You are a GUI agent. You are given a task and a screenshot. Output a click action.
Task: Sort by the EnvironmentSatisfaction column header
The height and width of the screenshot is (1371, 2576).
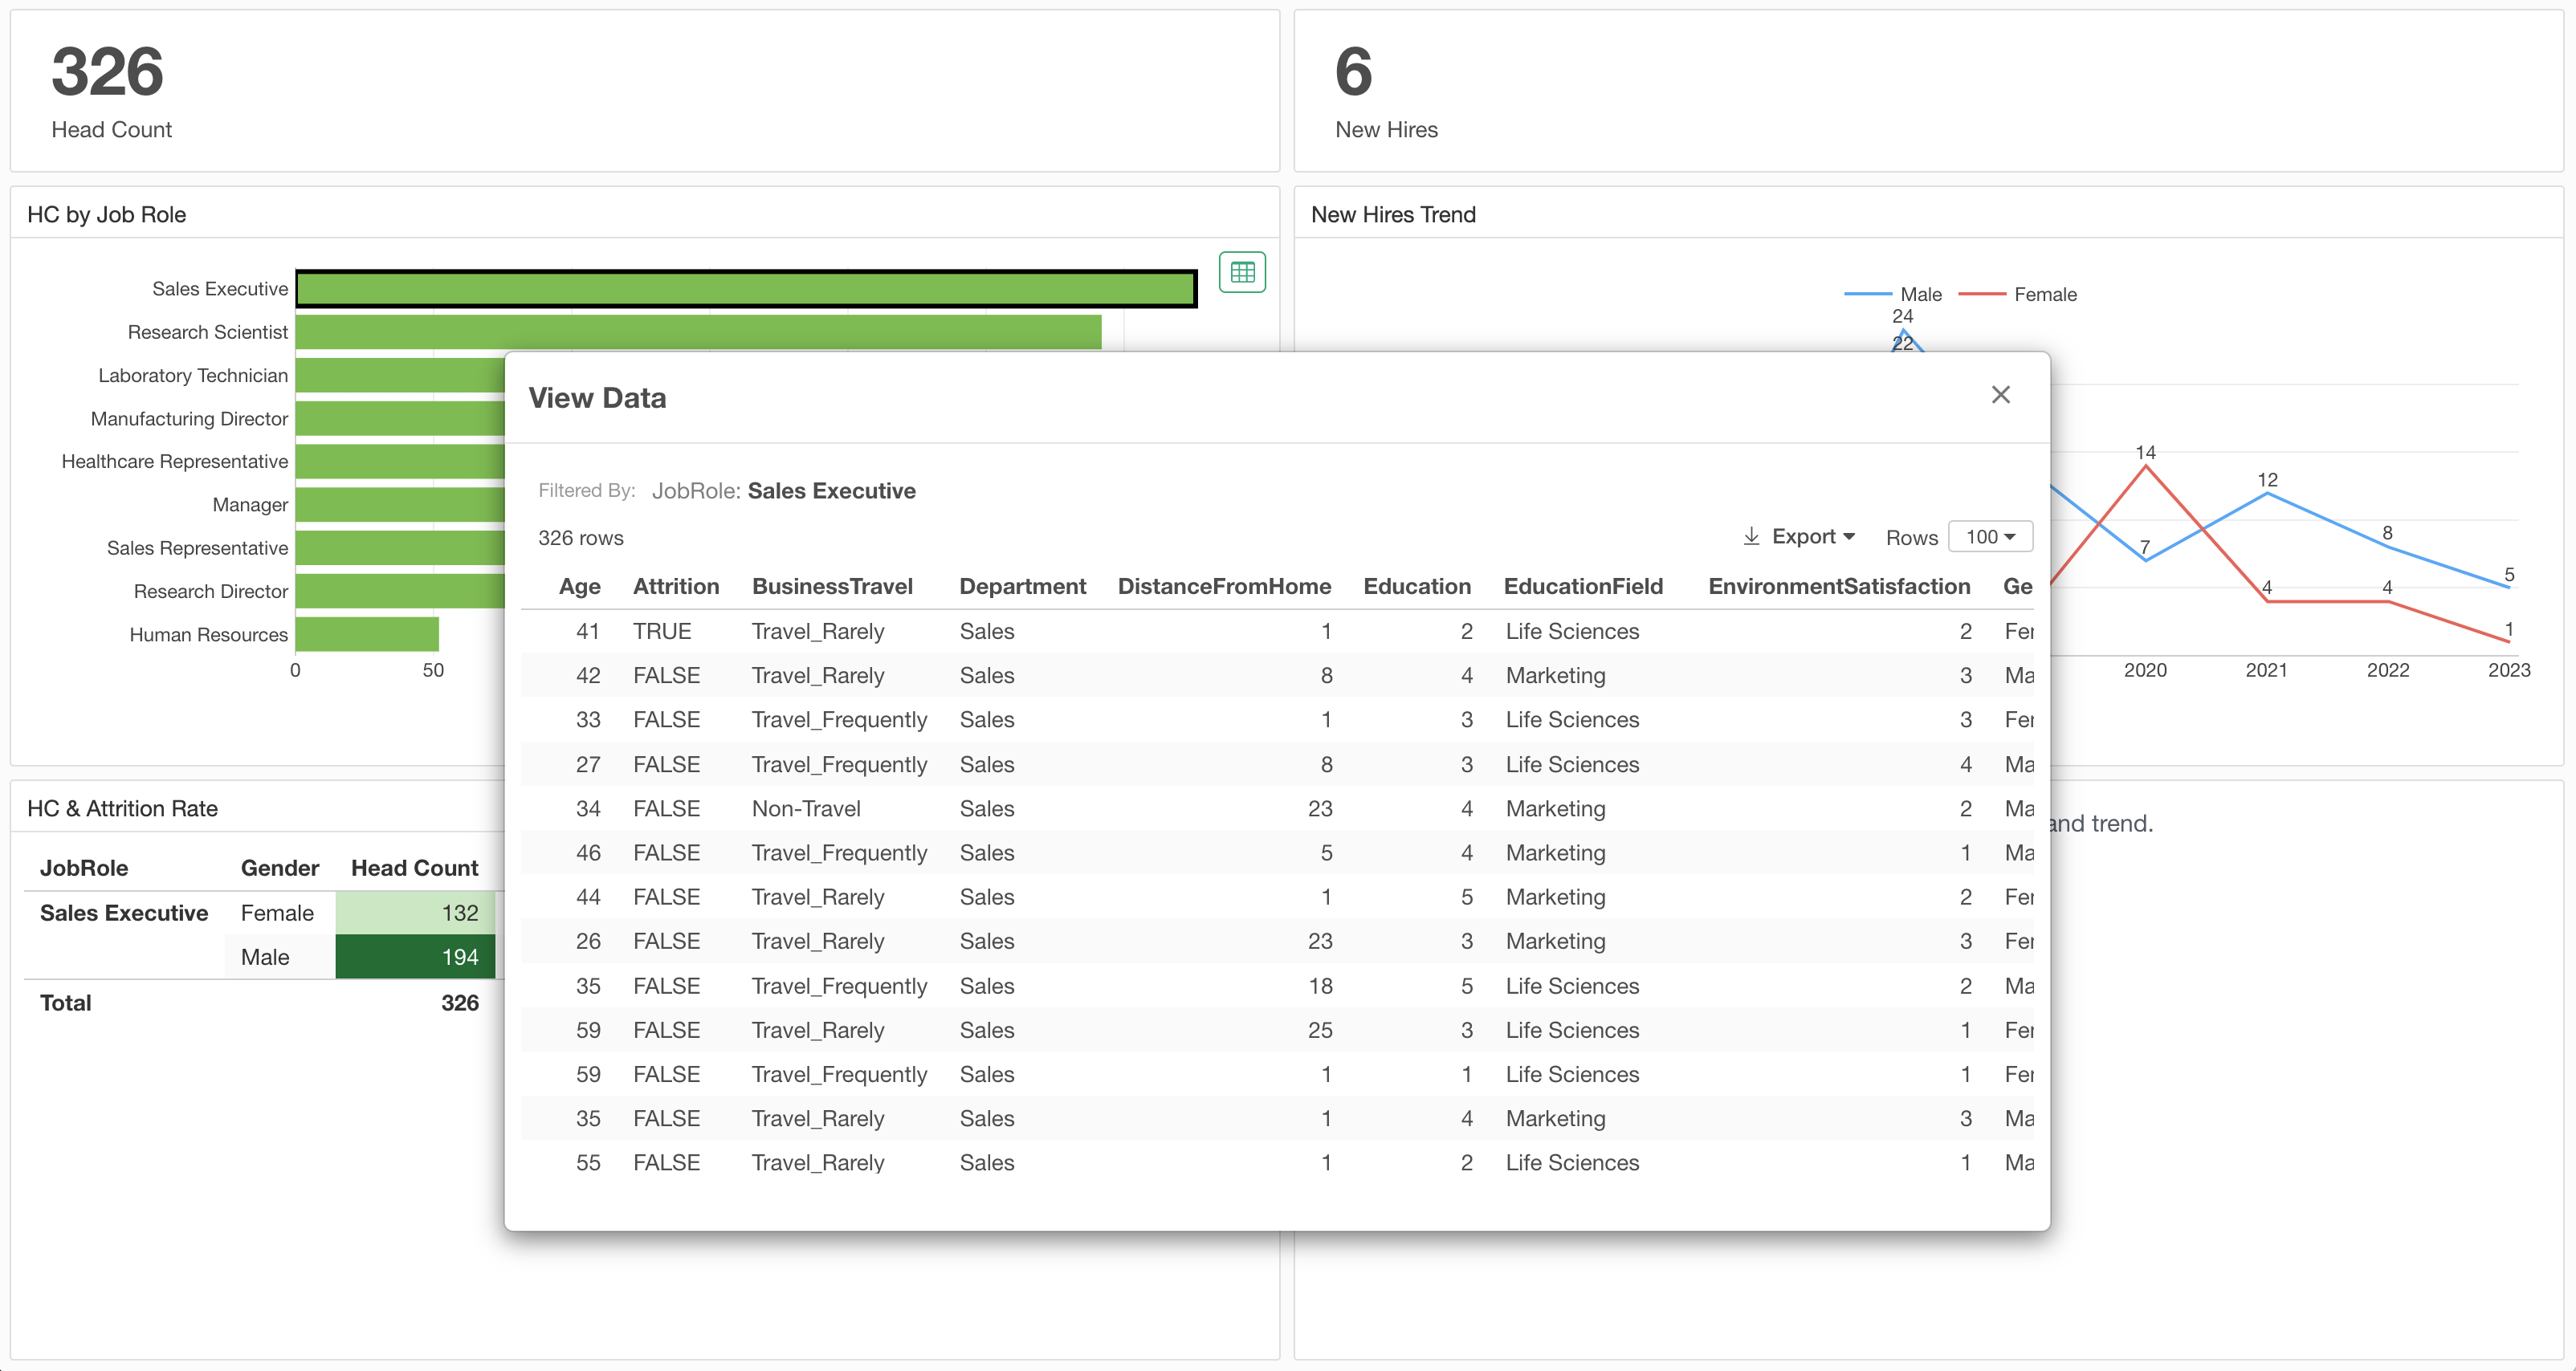coord(1839,587)
